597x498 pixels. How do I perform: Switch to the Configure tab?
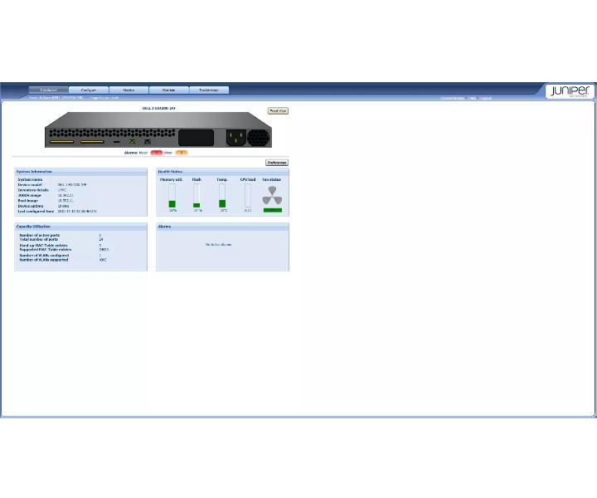tap(89, 90)
